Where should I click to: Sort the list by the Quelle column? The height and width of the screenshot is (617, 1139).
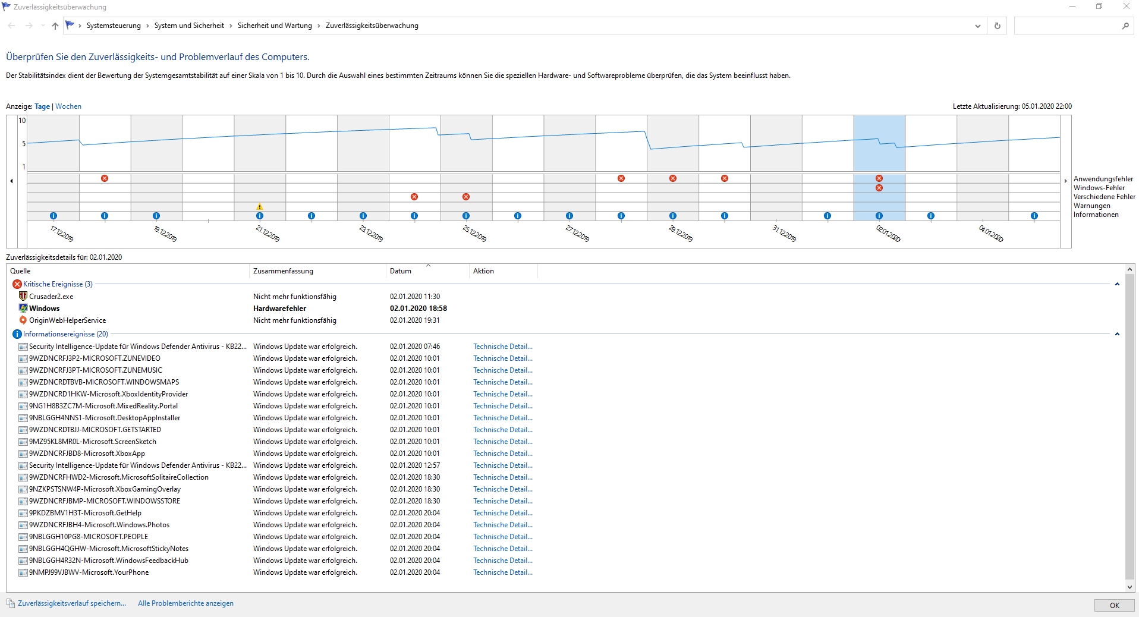click(x=128, y=271)
